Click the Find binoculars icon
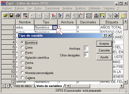This screenshot has width=129, height=94. click(67, 16)
